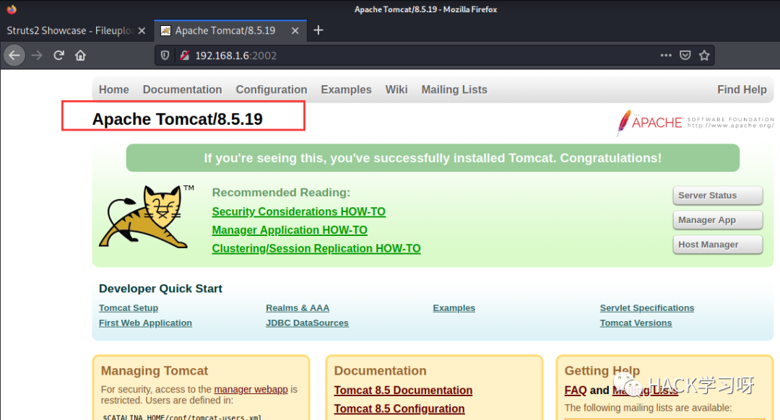The image size is (780, 420).
Task: Close the Struts2 Showcase tab
Action: click(142, 31)
